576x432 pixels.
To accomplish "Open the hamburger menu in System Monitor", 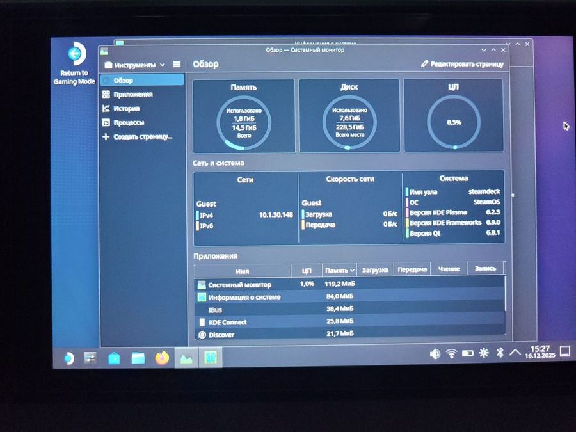I will pyautogui.click(x=177, y=65).
